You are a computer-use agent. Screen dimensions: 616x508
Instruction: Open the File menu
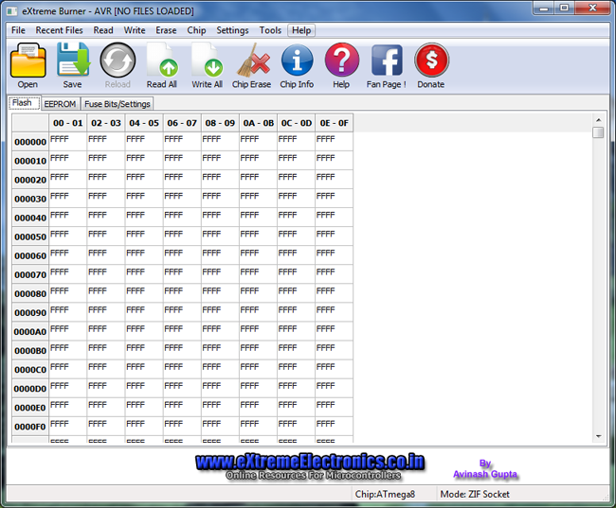(x=18, y=30)
